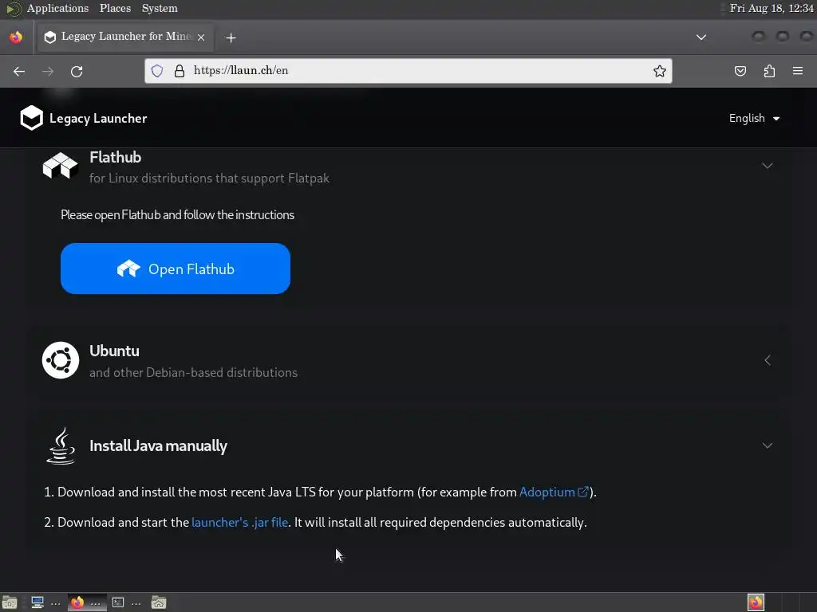
Task: Open the System menu
Action: (x=160, y=8)
